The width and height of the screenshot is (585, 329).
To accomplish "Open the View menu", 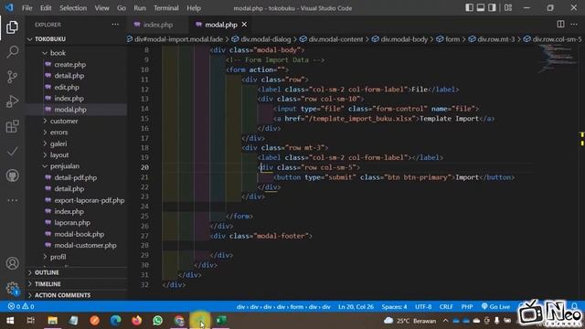I will coord(101,8).
